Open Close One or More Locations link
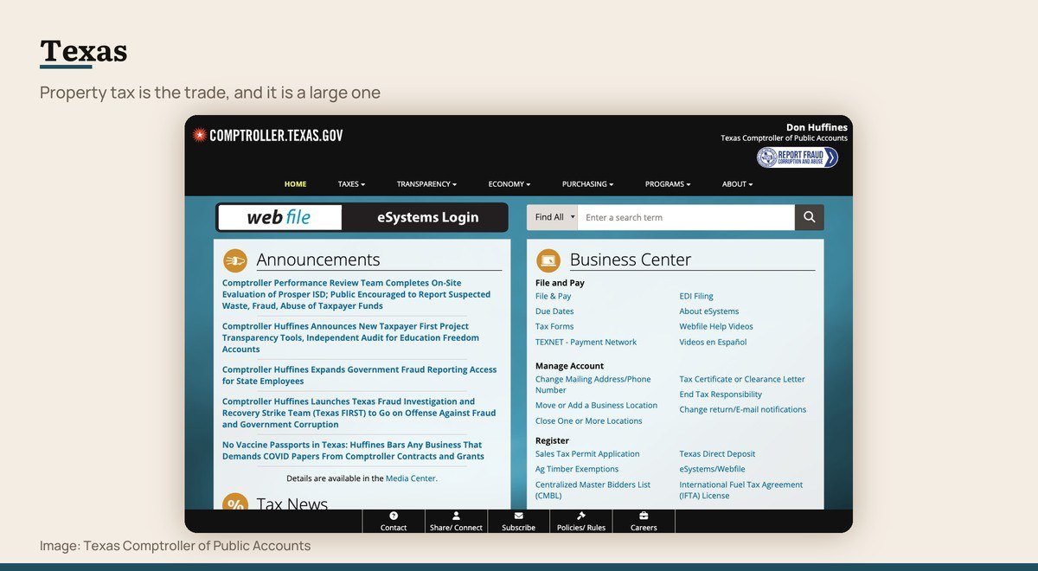 click(x=589, y=421)
